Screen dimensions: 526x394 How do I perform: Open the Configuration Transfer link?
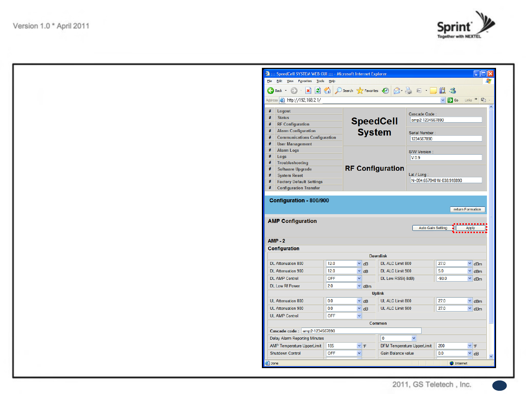coord(298,188)
